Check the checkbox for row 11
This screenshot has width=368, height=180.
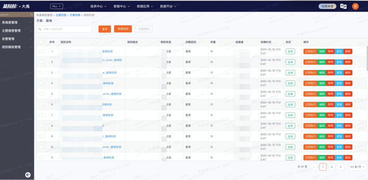point(41,157)
